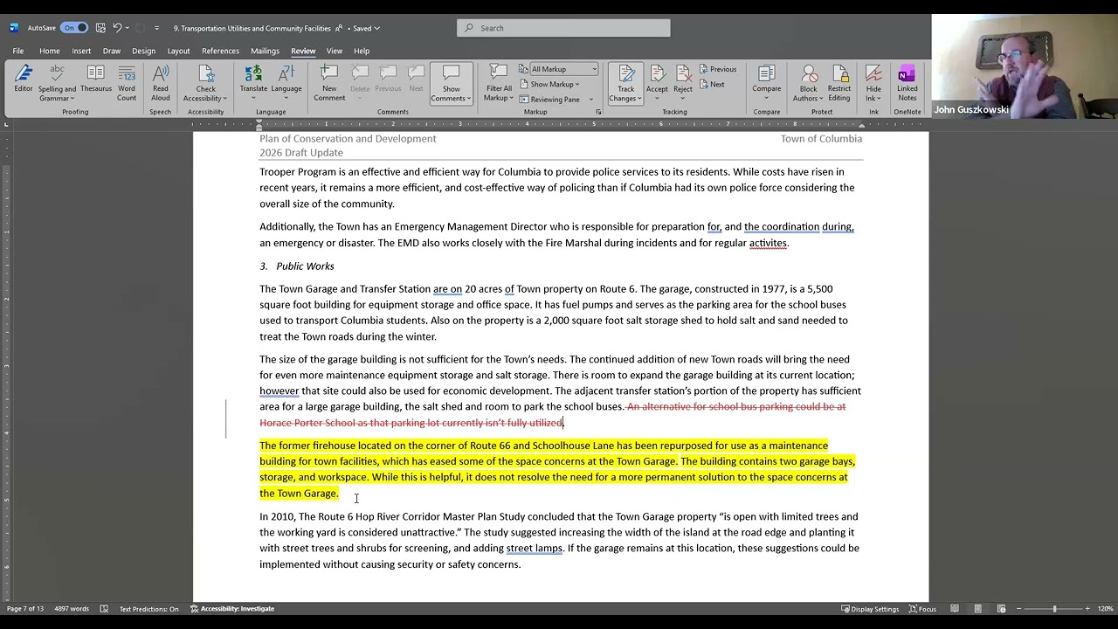Click the Display for Review icon
Image resolution: width=1118 pixels, height=629 pixels.
524,69
